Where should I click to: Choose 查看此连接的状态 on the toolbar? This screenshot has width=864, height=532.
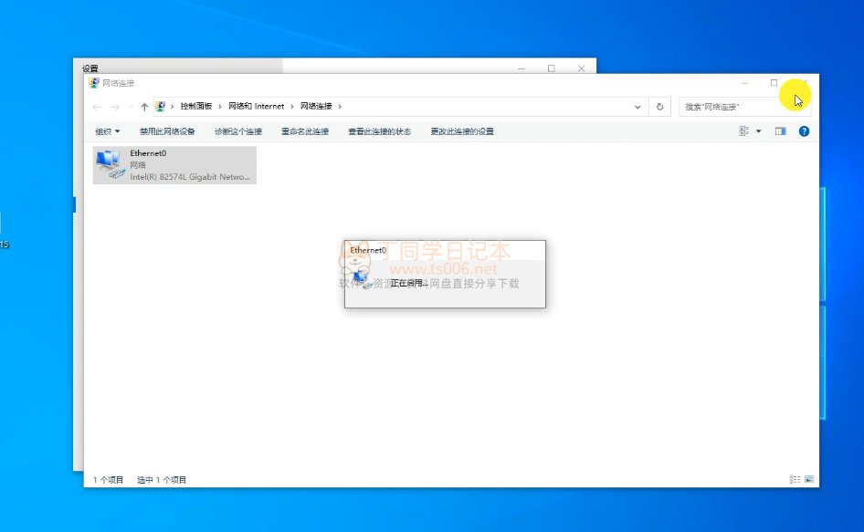click(x=380, y=131)
